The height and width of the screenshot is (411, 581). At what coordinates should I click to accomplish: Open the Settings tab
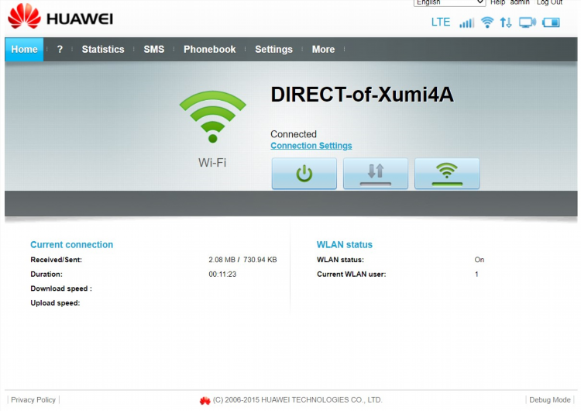273,50
